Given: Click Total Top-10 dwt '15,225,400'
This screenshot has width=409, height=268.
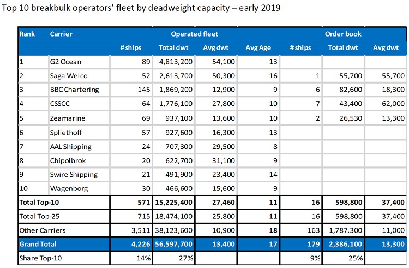Looking at the screenshot, I should pos(174,203).
